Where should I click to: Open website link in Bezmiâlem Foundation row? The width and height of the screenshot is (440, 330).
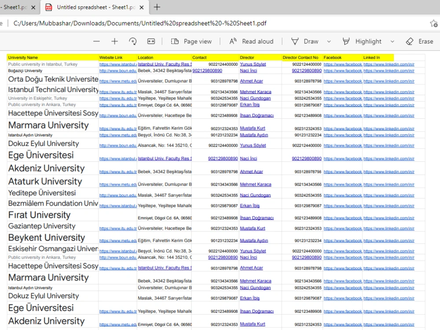tap(118, 206)
